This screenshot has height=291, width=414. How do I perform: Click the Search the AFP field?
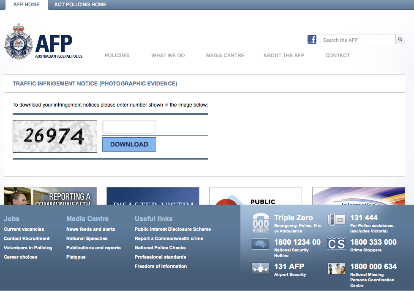[358, 40]
